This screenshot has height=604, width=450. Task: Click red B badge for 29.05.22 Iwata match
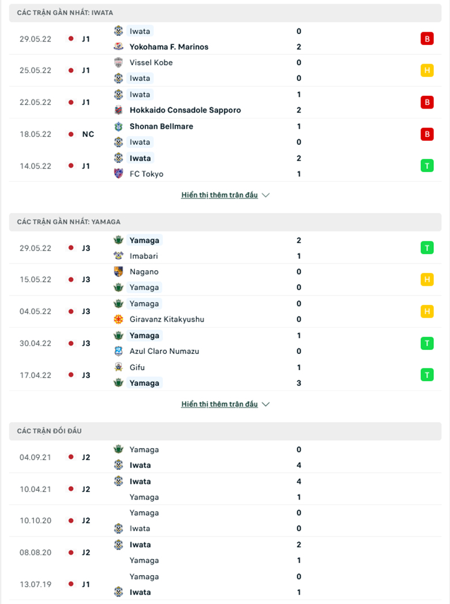click(427, 39)
